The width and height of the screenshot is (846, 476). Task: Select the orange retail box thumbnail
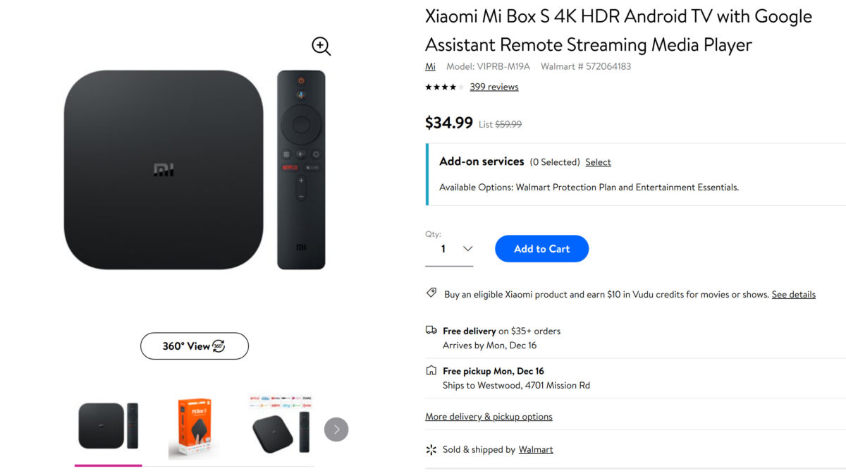point(194,428)
